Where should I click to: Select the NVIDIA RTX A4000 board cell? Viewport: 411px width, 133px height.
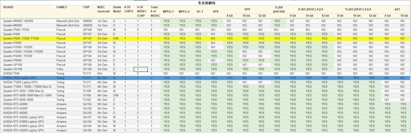15,104
